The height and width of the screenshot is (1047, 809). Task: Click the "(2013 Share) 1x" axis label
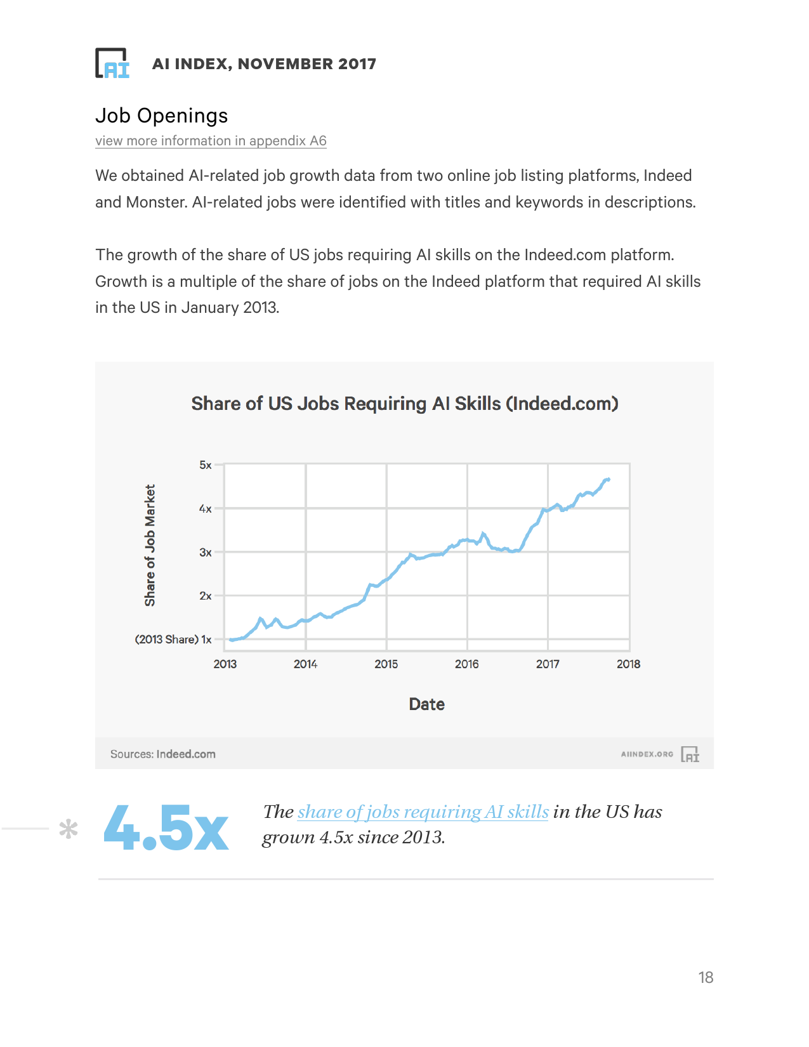point(173,639)
